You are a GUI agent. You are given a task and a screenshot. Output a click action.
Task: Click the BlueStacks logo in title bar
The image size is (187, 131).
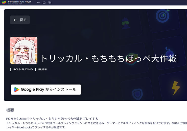pos(4,3)
